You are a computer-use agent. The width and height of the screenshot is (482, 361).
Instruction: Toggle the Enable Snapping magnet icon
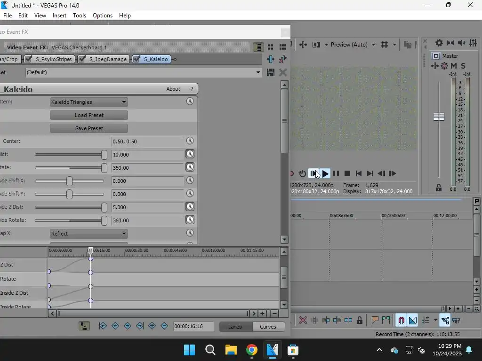tap(401, 321)
